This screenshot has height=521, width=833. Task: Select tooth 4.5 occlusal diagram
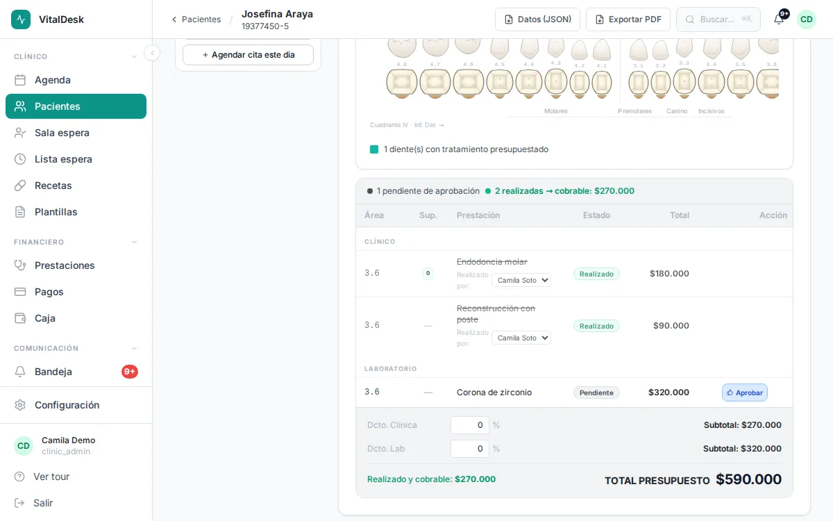[500, 83]
